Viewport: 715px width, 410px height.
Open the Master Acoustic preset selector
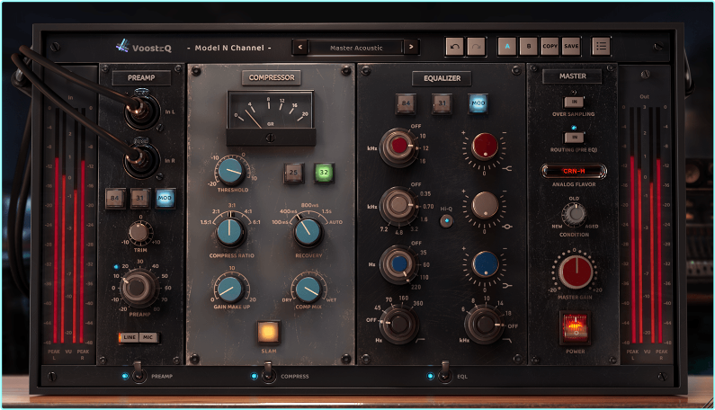(x=356, y=48)
